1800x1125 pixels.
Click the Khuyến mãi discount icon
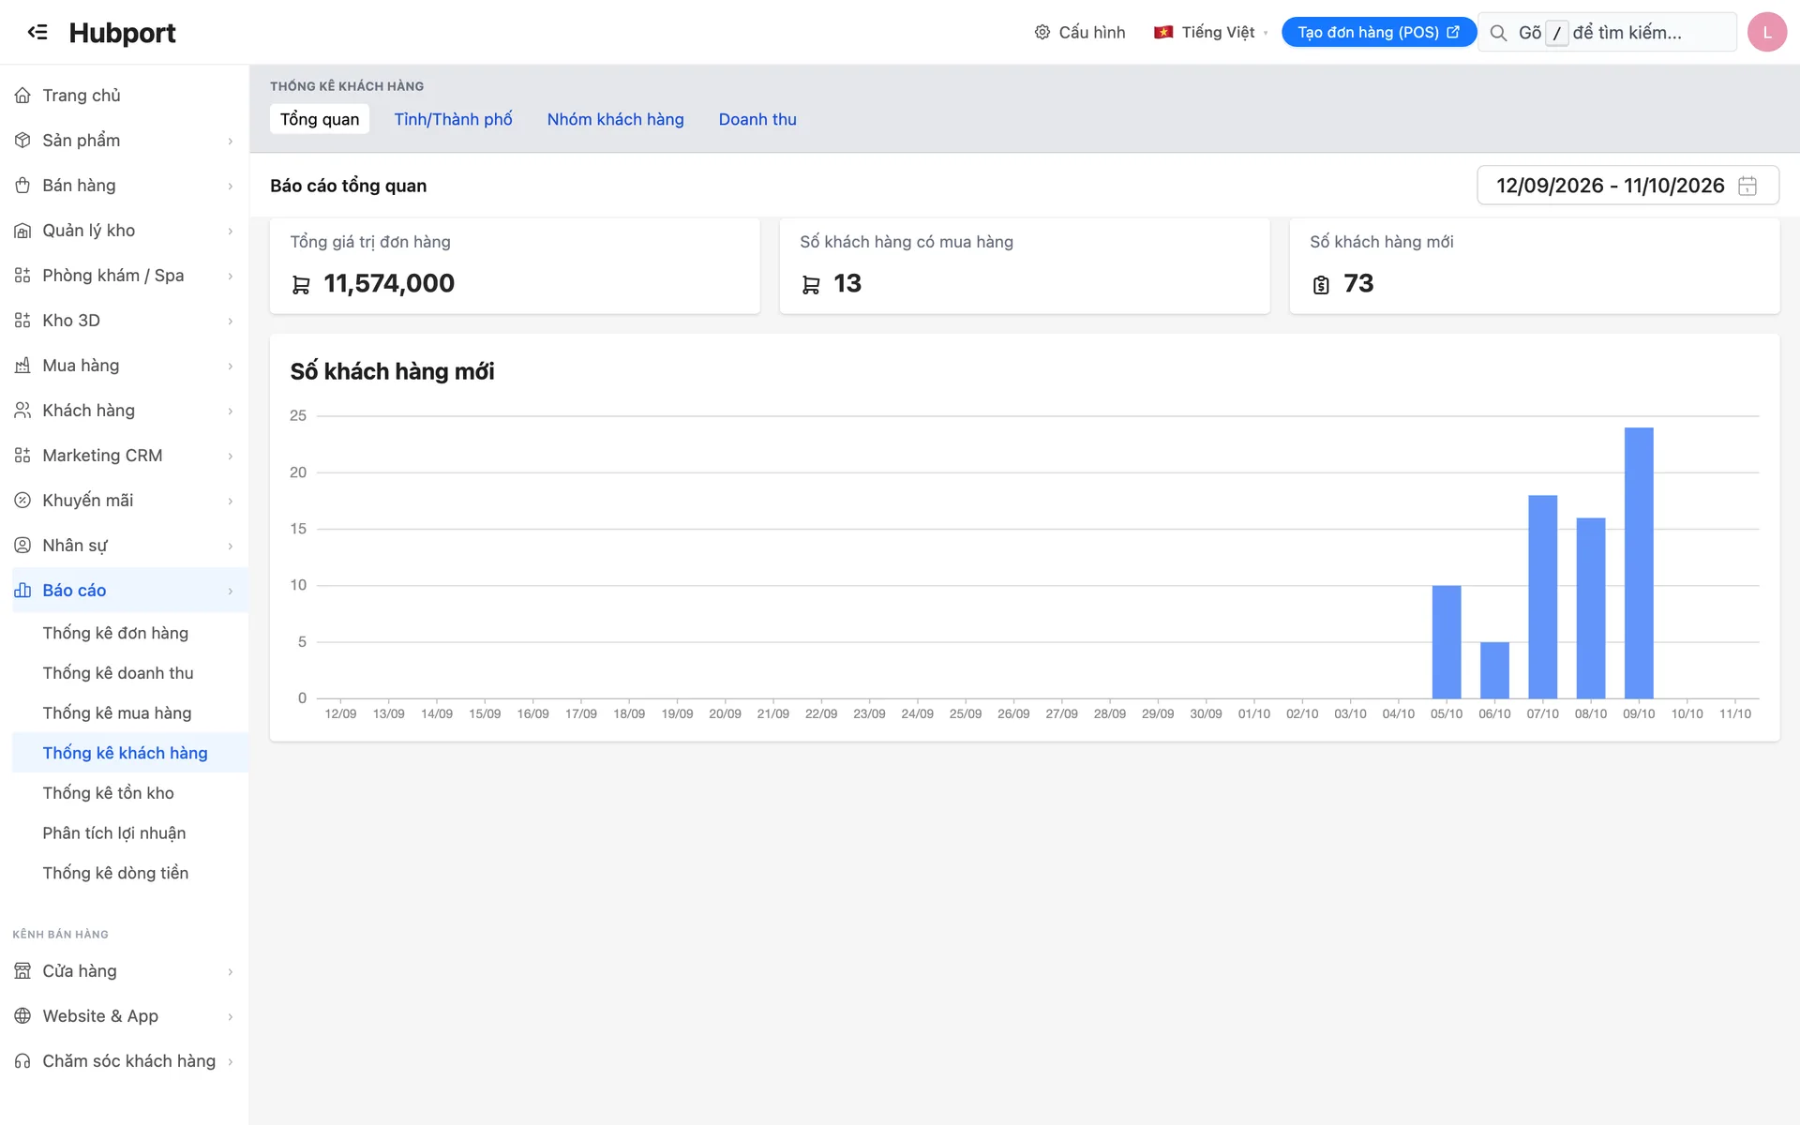pos(22,501)
